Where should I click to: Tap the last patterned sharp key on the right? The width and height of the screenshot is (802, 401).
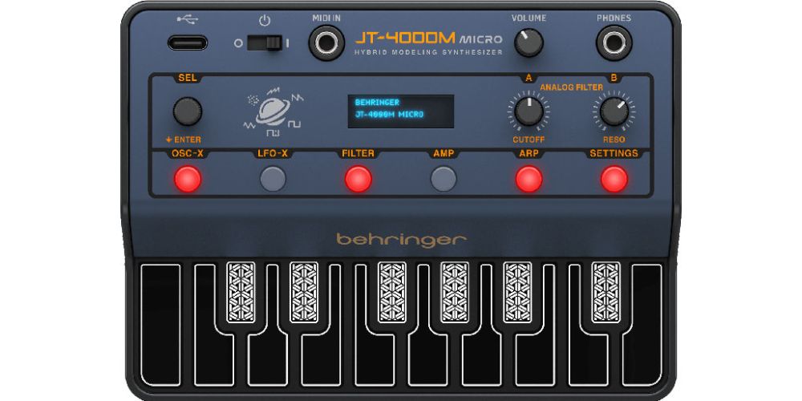coord(606,292)
